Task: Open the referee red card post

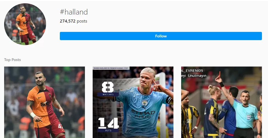Action: pos(221,102)
